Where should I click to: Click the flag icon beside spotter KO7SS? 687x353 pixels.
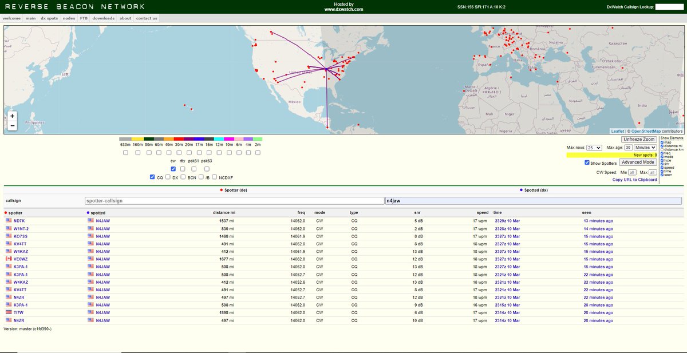9,236
